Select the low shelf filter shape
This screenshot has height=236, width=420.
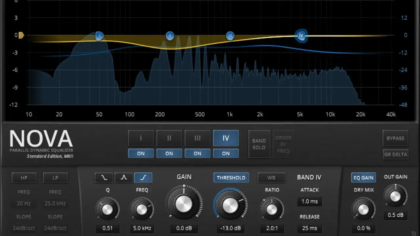tap(104, 178)
